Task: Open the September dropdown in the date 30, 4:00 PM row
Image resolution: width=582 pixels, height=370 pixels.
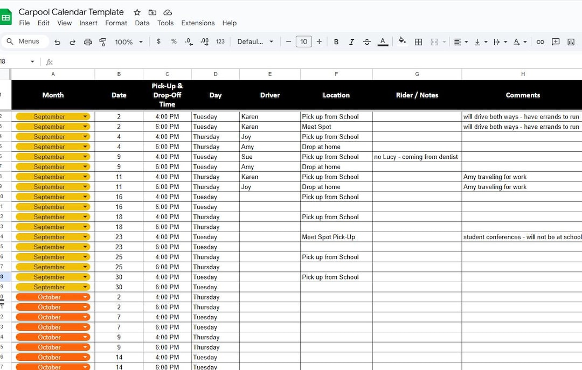Action: (85, 277)
